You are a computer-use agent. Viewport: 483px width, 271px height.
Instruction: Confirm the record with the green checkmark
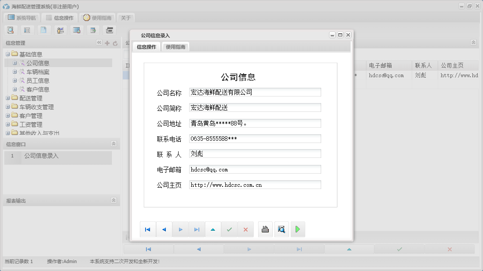coord(229,229)
